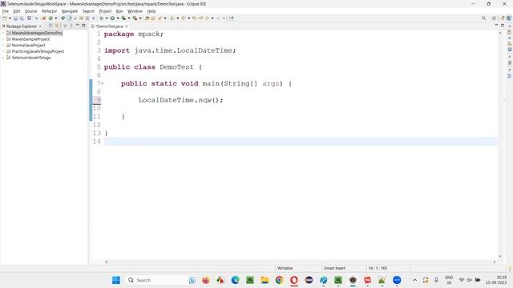Click the Save All toolbar icon

click(22, 18)
